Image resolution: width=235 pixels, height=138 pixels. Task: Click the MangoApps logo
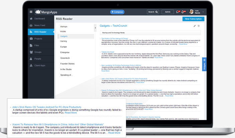46,12
